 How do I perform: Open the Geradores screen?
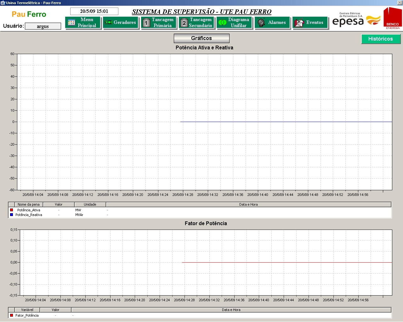pos(121,22)
